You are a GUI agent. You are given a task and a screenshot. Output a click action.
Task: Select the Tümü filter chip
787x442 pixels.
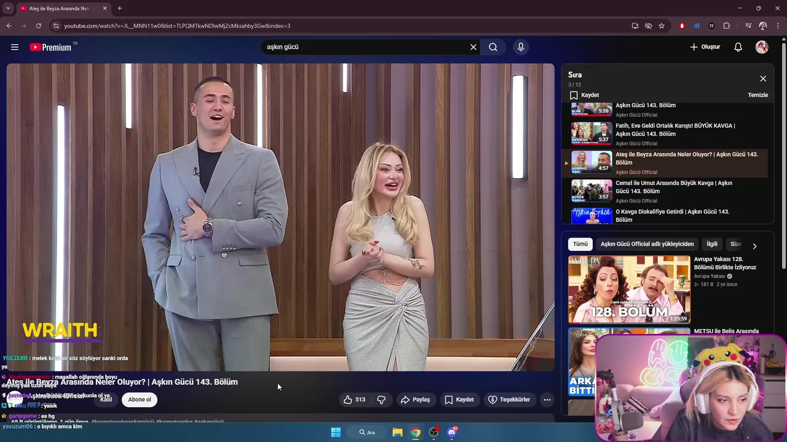pyautogui.click(x=580, y=244)
